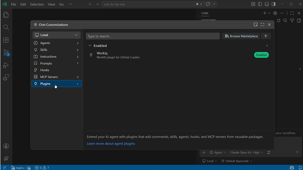The image size is (303, 170).
Task: Open the Local location dropdown
Action: tap(56, 35)
